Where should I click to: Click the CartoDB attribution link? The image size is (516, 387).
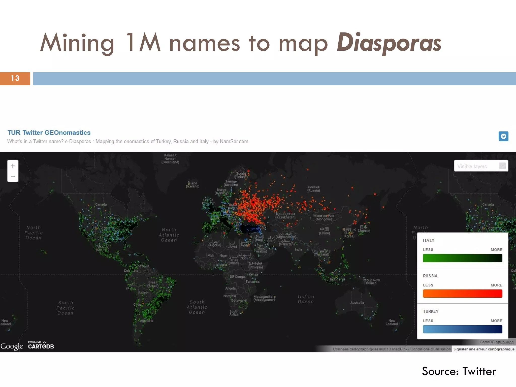click(504, 342)
